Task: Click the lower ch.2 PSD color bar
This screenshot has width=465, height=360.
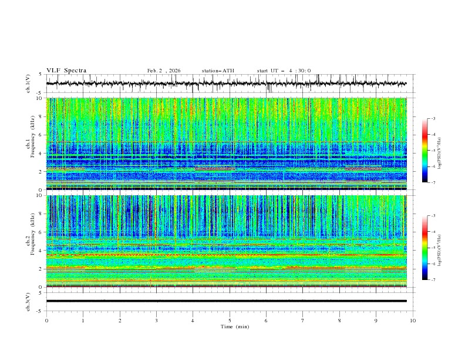Action: pos(425,248)
